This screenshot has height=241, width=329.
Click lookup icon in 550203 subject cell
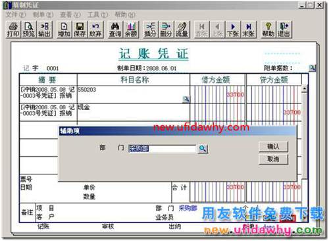coord(186,99)
